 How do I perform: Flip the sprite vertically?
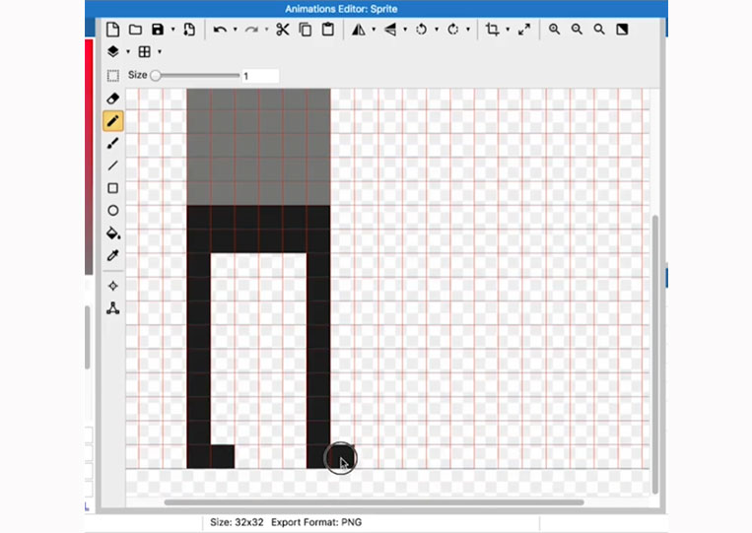390,30
